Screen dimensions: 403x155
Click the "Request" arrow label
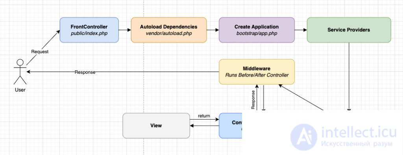click(x=40, y=51)
